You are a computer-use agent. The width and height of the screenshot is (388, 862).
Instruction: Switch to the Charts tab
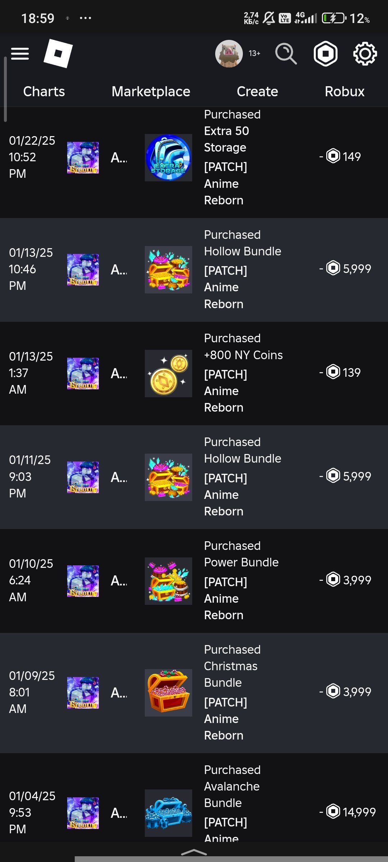(44, 92)
